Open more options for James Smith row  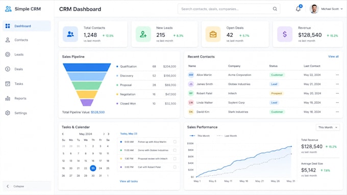[337, 84]
